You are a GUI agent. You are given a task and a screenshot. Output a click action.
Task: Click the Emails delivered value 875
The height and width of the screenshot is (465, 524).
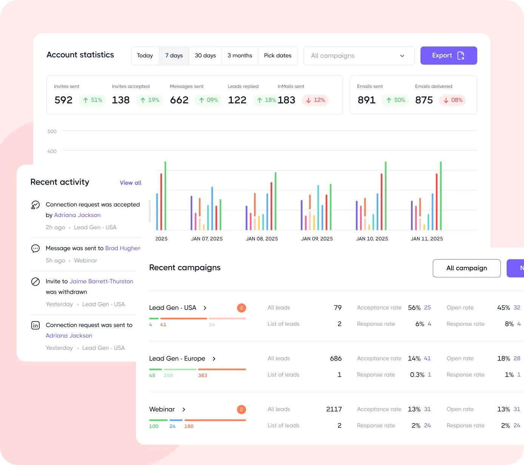coord(424,100)
